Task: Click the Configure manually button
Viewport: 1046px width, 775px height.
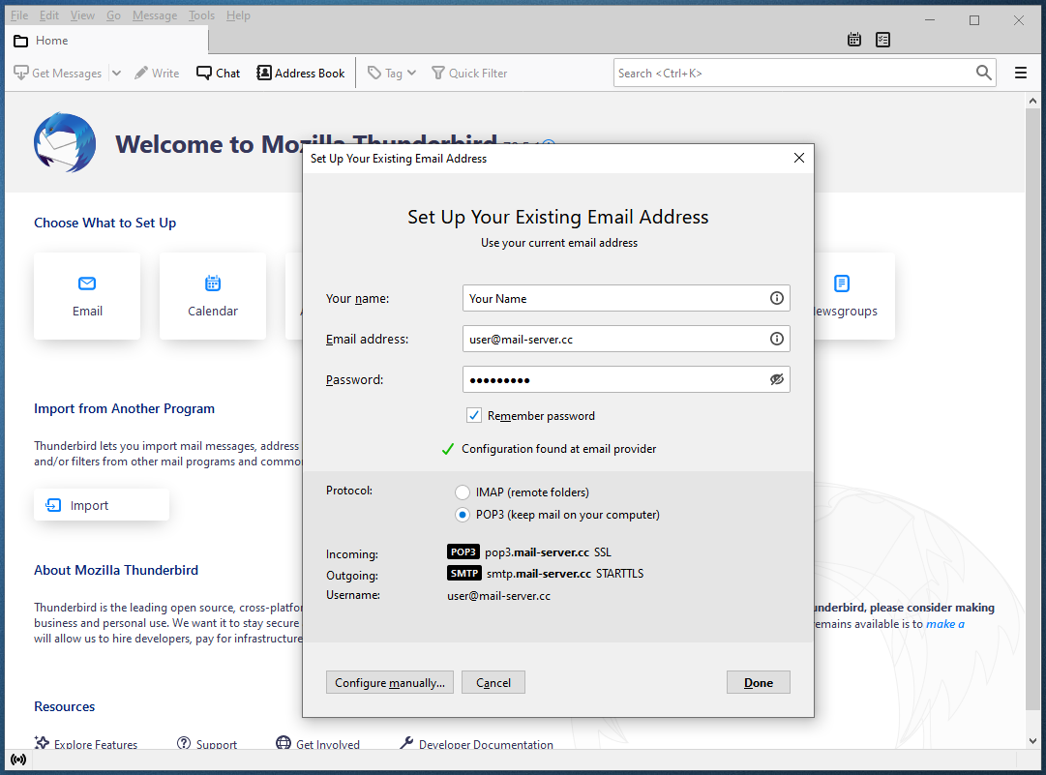Action: click(389, 682)
